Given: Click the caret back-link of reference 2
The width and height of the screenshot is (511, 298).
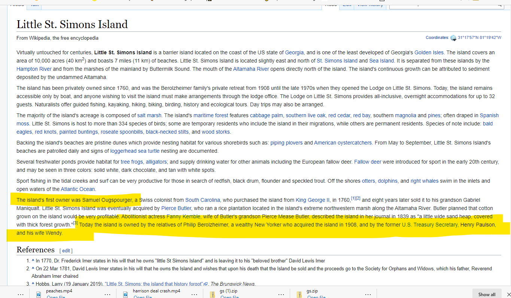Looking at the screenshot, I should [33, 268].
